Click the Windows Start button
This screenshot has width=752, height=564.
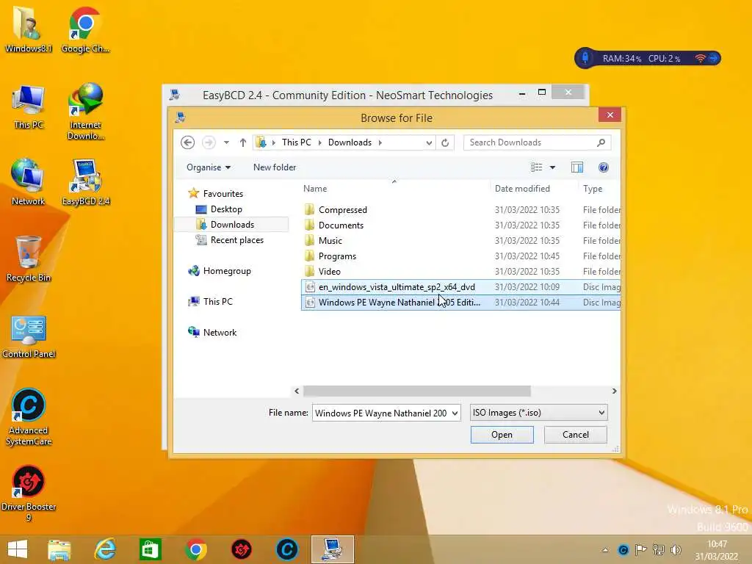(18, 549)
